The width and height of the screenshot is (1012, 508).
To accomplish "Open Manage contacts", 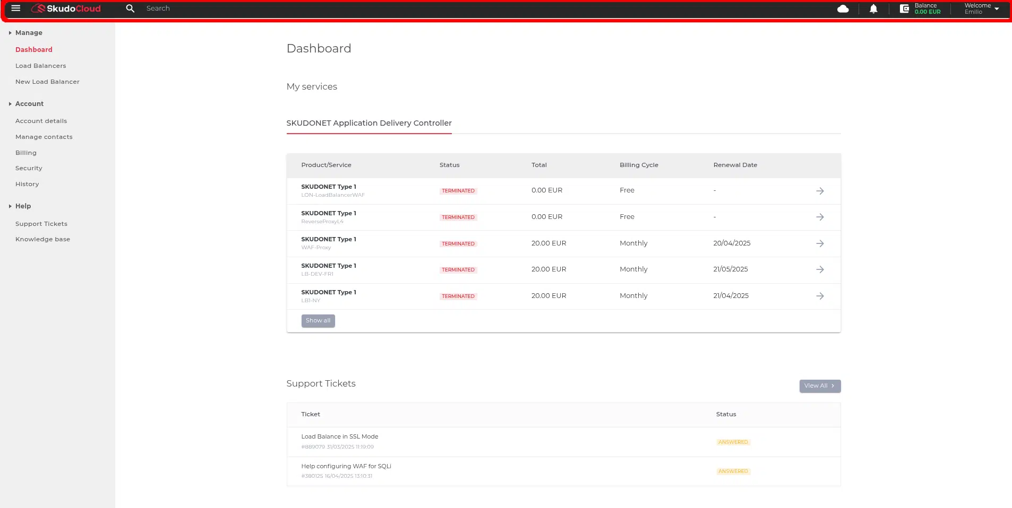I will [44, 137].
